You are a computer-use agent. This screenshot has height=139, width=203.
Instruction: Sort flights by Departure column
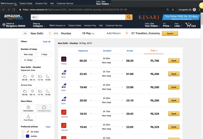(83, 51)
